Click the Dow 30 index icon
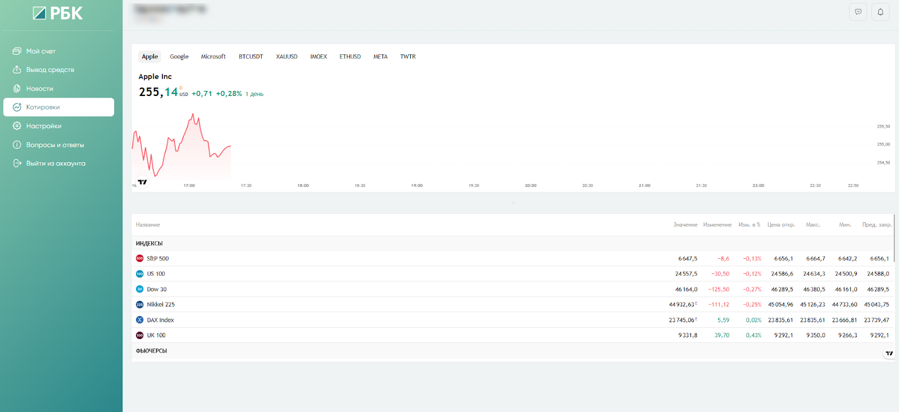899x412 pixels. 140,290
